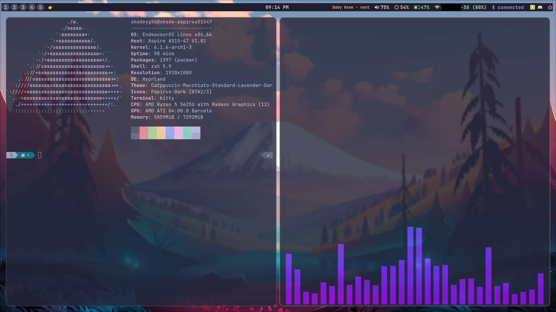Image resolution: width=556 pixels, height=312 pixels.
Task: Click the terminal prompt cursor
Action: (40, 155)
